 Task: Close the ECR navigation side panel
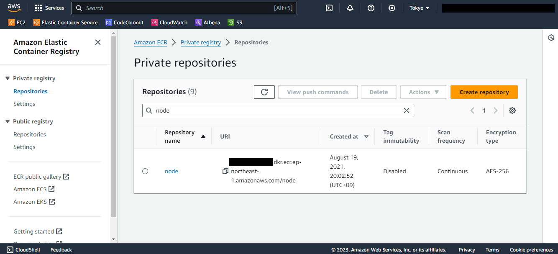tap(98, 42)
